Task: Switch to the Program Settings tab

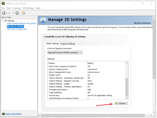Action: click(67, 44)
